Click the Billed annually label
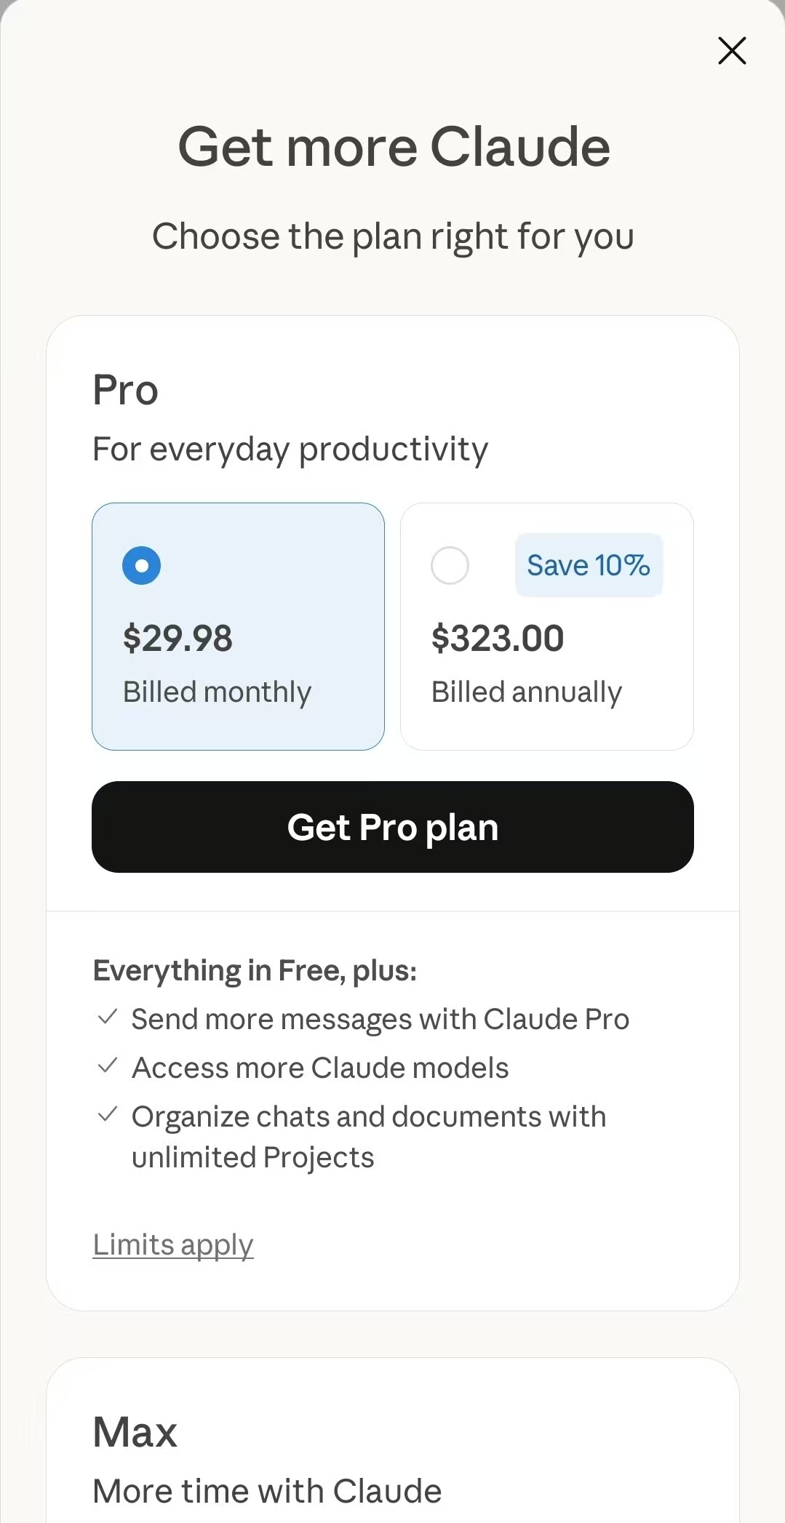 (x=527, y=692)
